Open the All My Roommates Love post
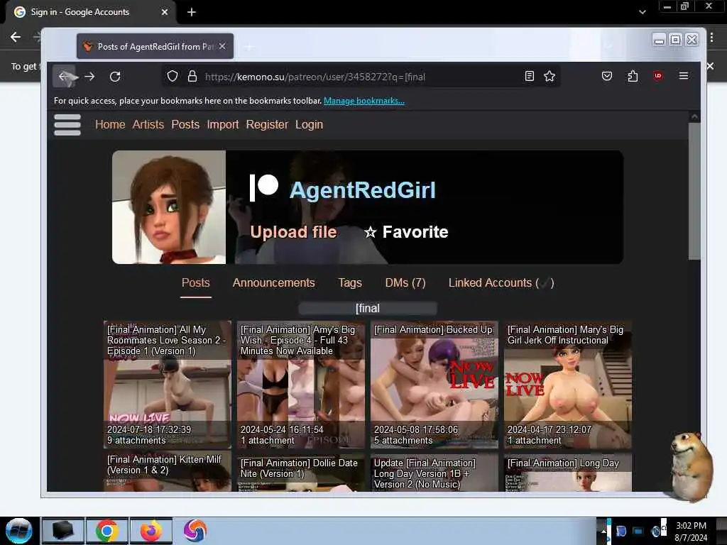The height and width of the screenshot is (545, 727). (168, 384)
